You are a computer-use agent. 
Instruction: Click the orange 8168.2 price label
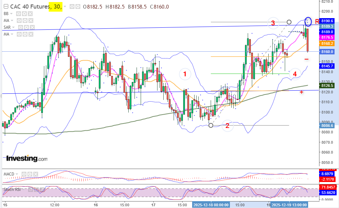[x=327, y=43]
